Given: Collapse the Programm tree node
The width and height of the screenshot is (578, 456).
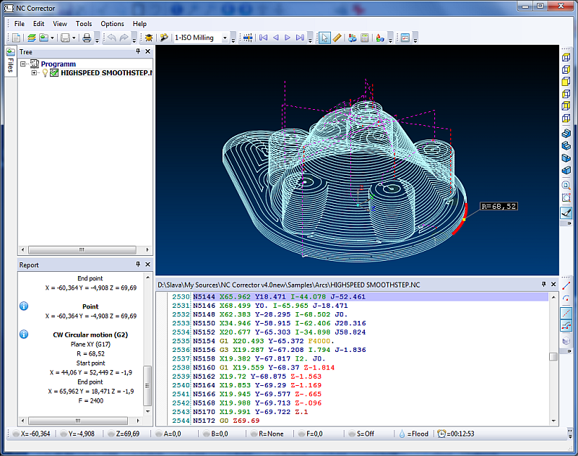Looking at the screenshot, I should pyautogui.click(x=24, y=64).
